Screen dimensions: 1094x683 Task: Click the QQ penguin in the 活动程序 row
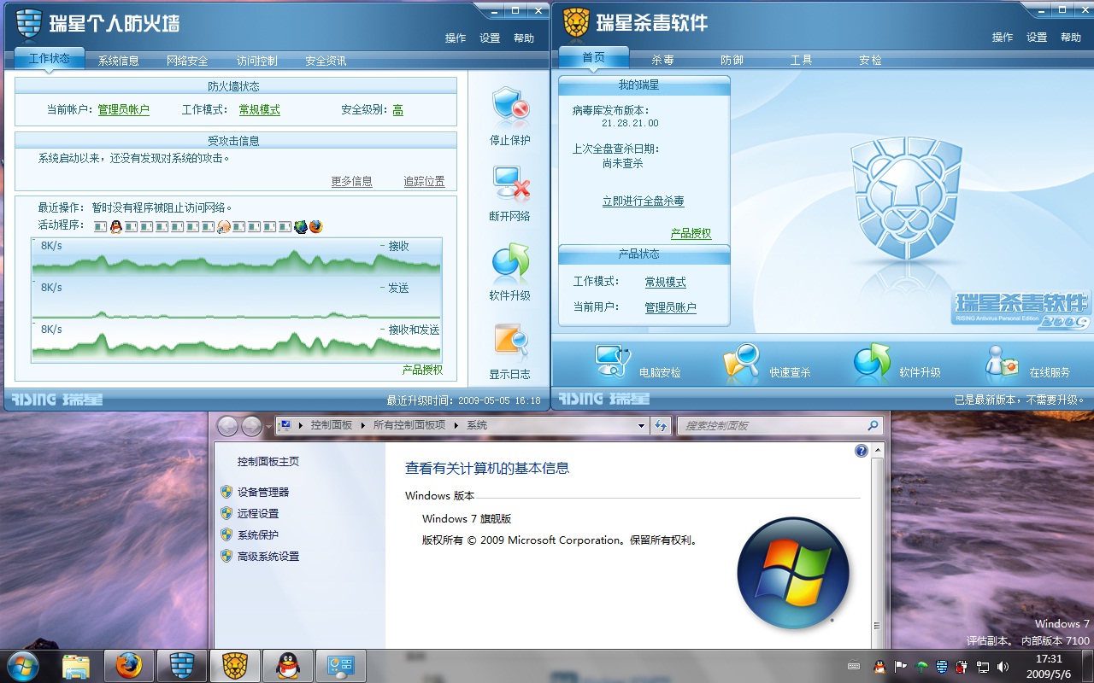[115, 226]
